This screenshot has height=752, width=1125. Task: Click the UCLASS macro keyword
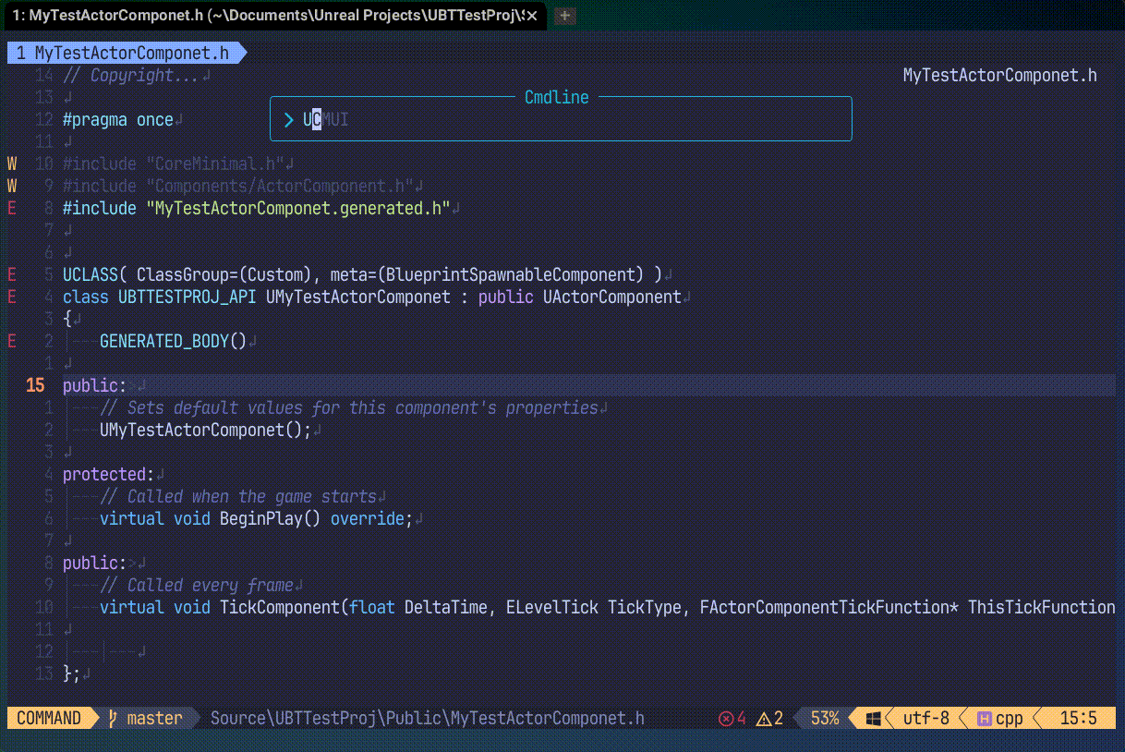(x=91, y=274)
